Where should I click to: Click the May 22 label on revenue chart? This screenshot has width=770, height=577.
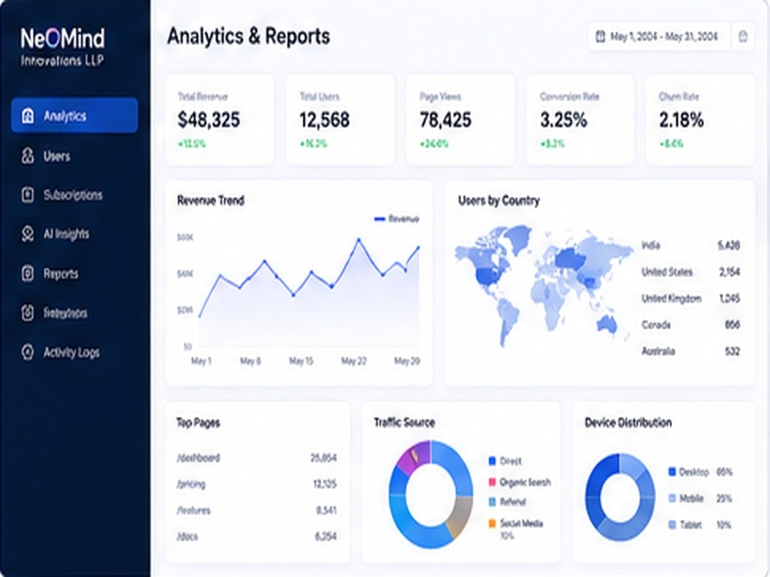(354, 361)
